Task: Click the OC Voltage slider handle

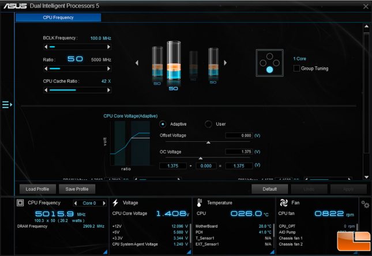Action: point(201,158)
